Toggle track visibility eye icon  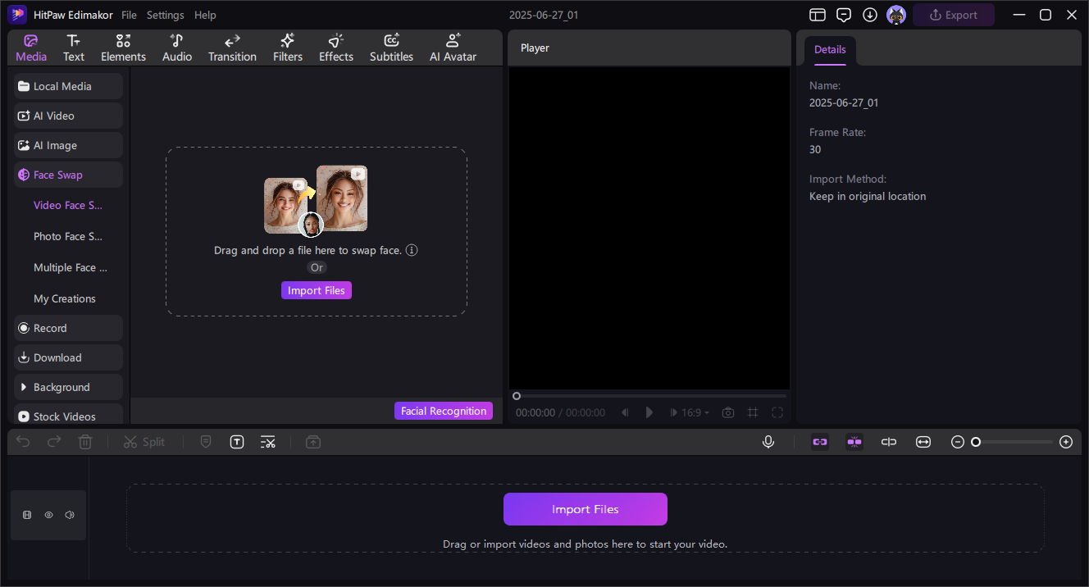tap(48, 515)
